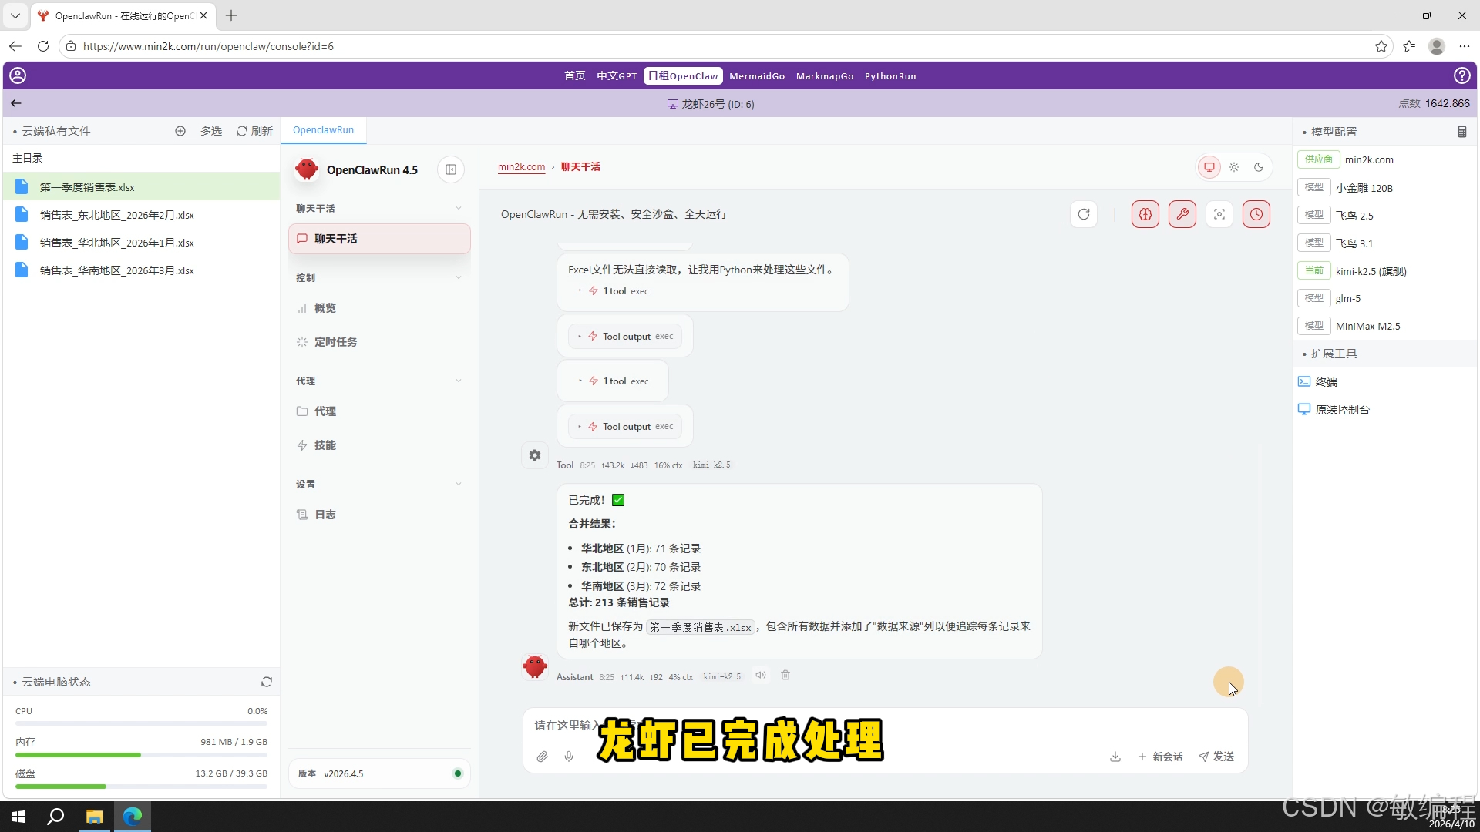Viewport: 1480px width, 832px height.
Task: Delete the Assistant message via trash icon
Action: tap(785, 675)
